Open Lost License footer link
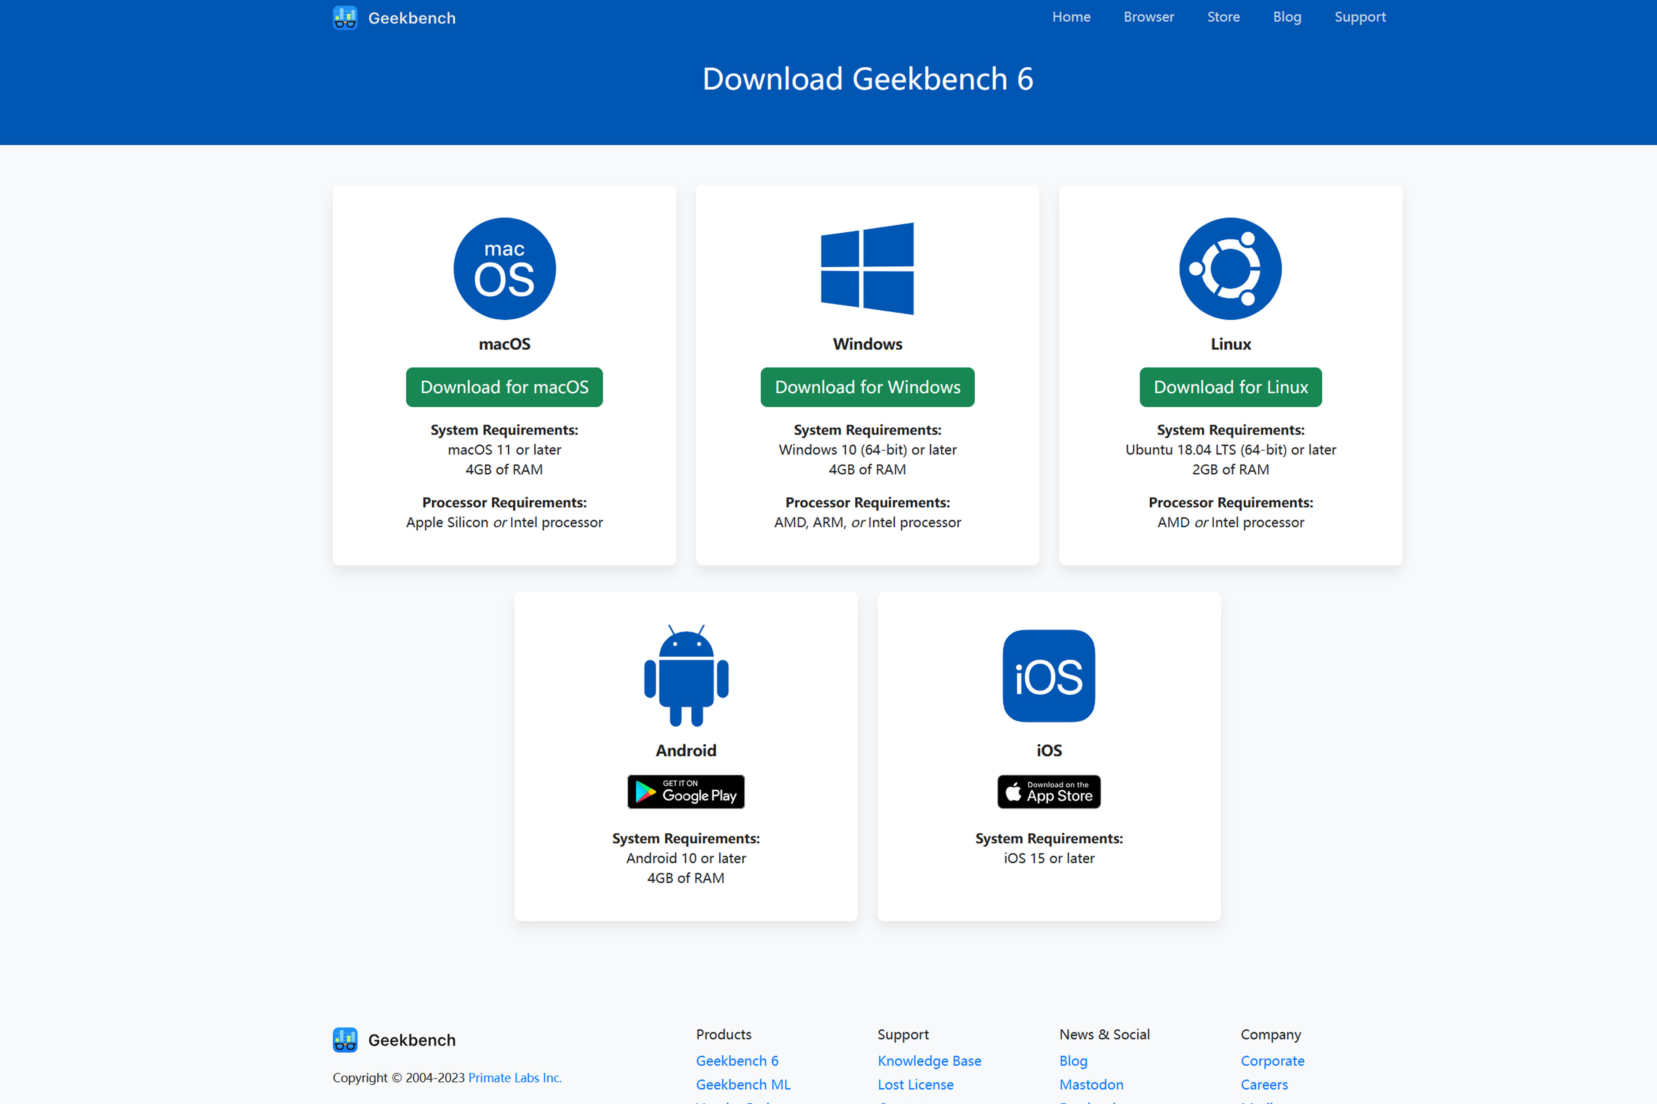The width and height of the screenshot is (1657, 1104). [916, 1085]
